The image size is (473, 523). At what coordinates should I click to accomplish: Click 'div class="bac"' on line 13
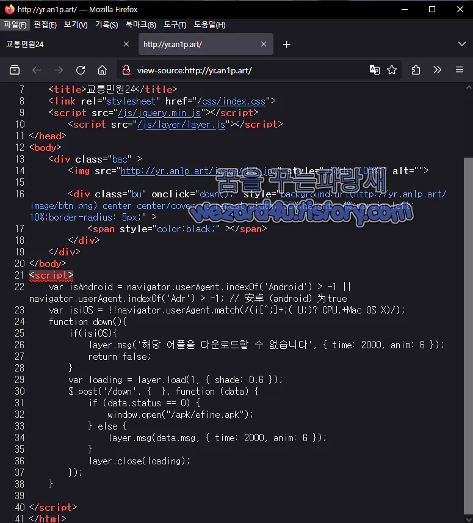click(x=93, y=159)
